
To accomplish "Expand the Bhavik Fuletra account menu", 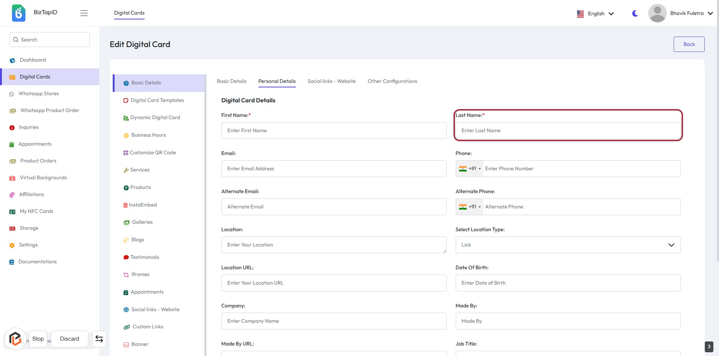I will [x=691, y=13].
